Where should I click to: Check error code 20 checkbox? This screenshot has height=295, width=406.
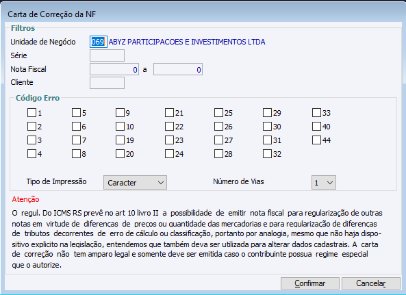point(120,154)
